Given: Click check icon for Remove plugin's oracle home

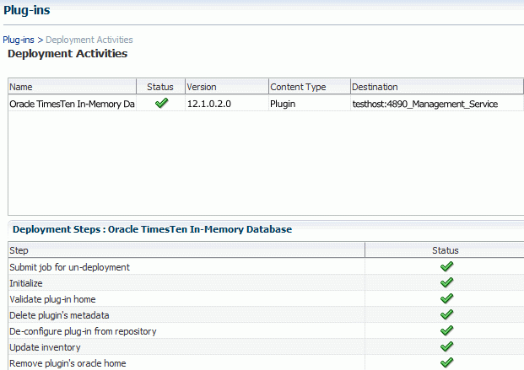Looking at the screenshot, I should click(447, 362).
